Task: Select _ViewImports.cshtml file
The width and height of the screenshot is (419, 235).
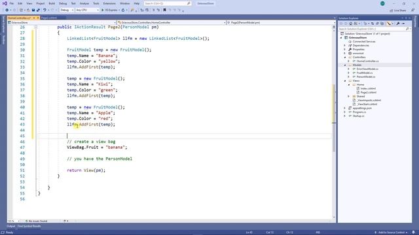Action: pyautogui.click(x=369, y=100)
